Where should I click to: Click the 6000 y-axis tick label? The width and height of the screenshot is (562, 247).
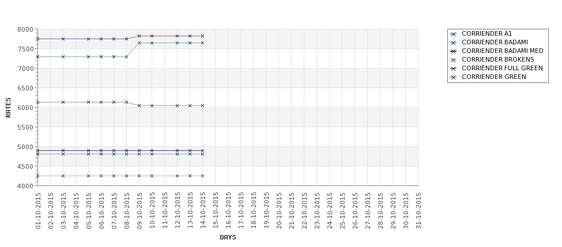click(x=25, y=108)
